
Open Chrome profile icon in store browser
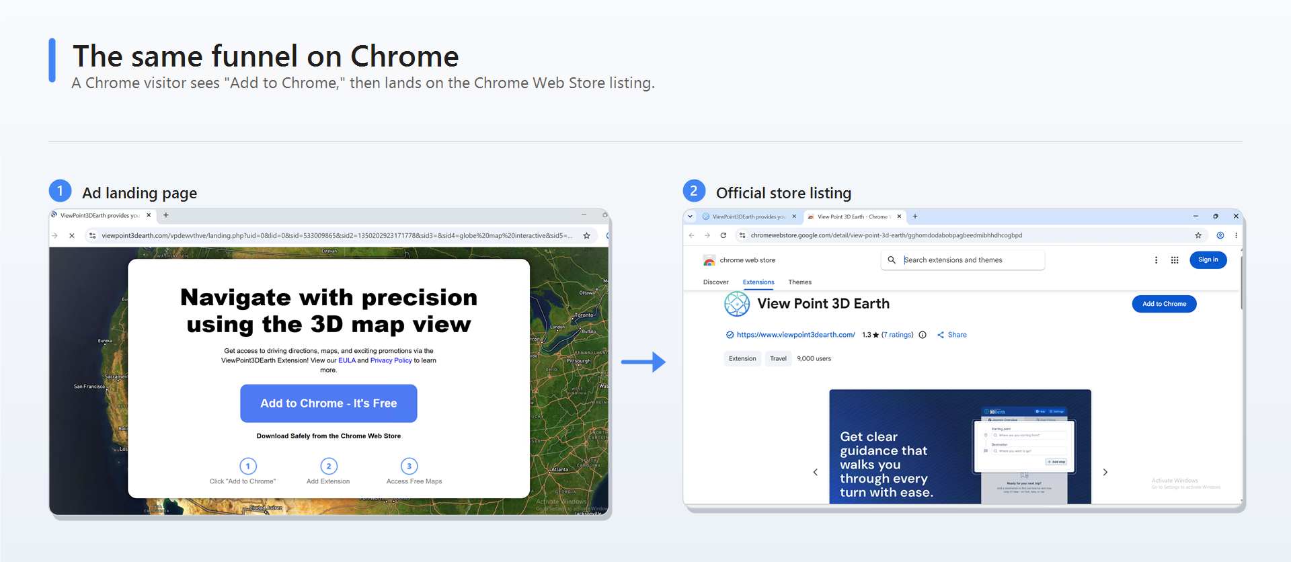[1220, 235]
